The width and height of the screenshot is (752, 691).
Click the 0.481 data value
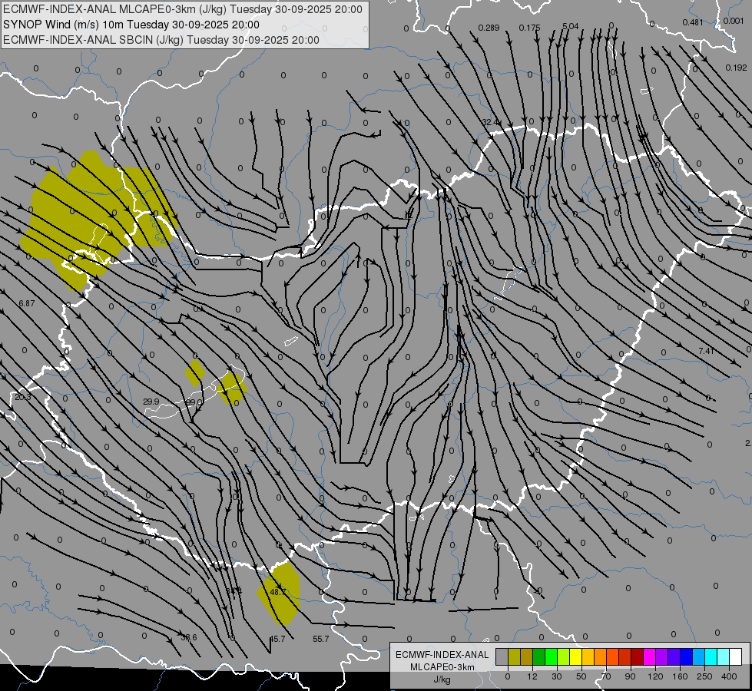coord(693,22)
